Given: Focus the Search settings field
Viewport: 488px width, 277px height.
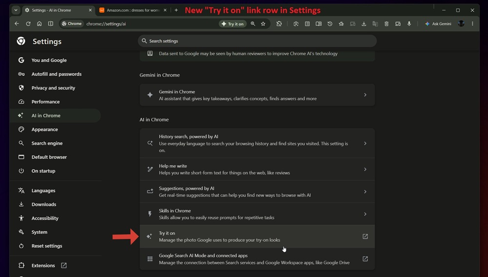Looking at the screenshot, I should point(257,41).
